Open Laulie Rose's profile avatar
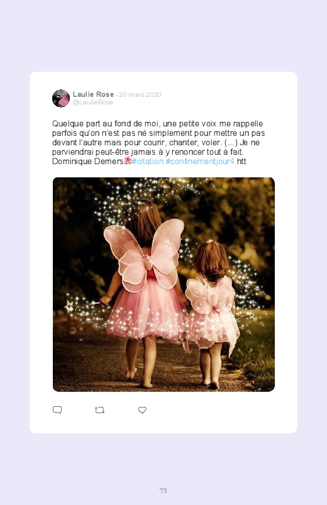This screenshot has width=327, height=505. pos(61,98)
